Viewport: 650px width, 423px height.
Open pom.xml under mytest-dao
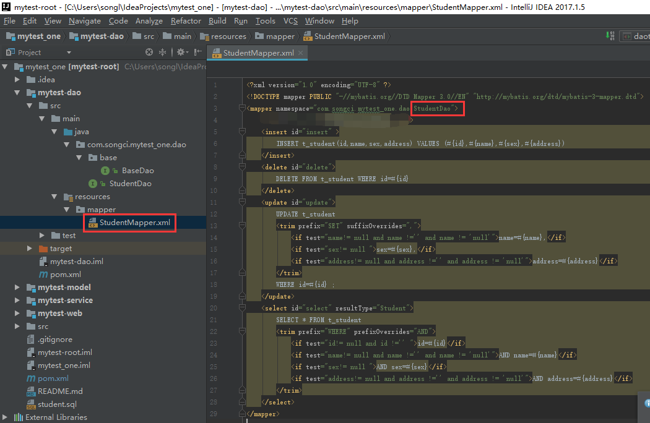[65, 274]
